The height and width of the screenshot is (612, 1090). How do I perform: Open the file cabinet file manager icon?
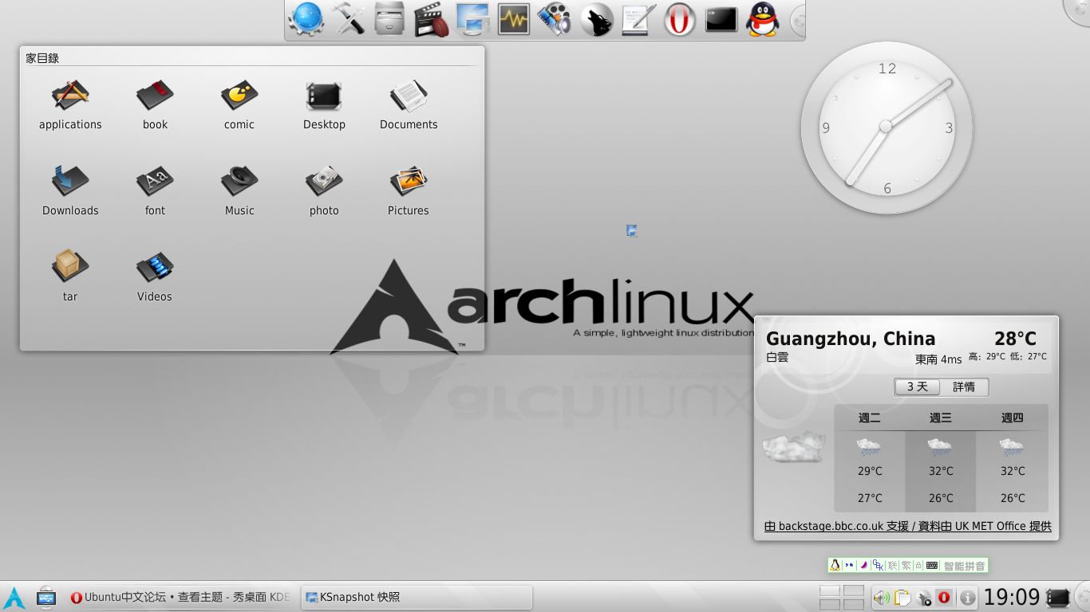click(389, 19)
